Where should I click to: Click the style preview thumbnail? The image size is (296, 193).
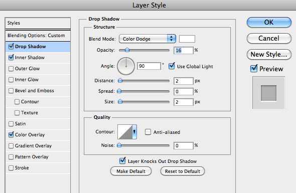268,93
